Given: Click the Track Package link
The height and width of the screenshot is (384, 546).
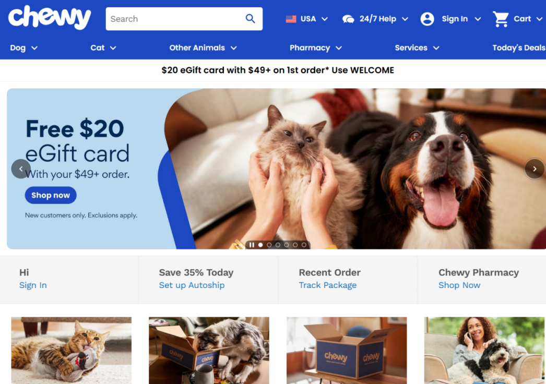Looking at the screenshot, I should tap(328, 285).
